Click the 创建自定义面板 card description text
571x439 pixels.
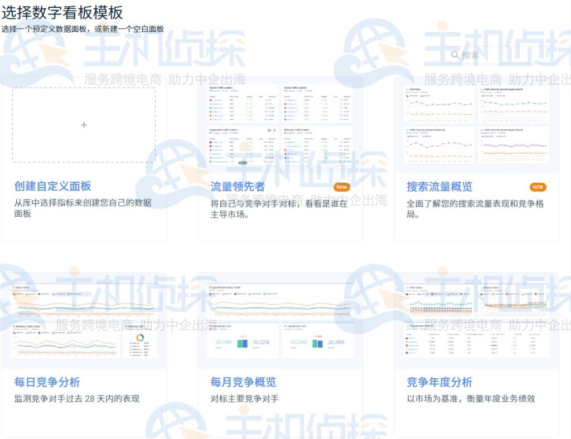[83, 208]
